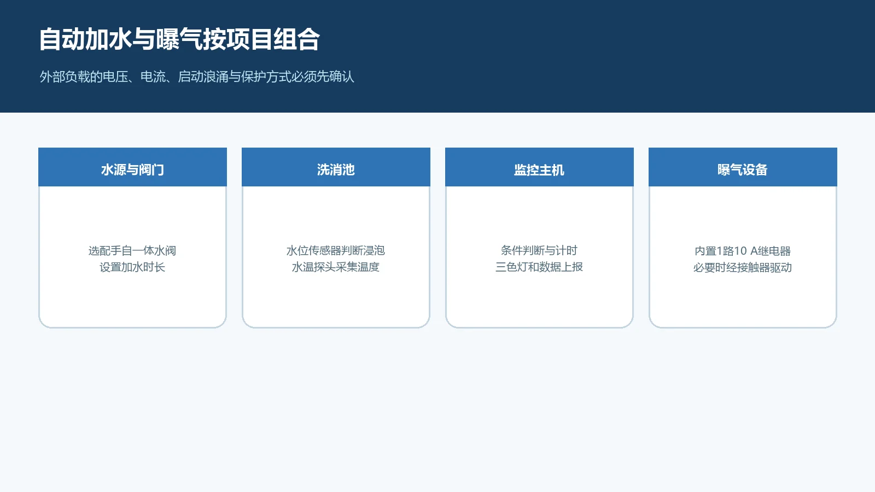Select the line 水位传感器判断浸泡
This screenshot has width=875, height=492.
click(x=336, y=251)
